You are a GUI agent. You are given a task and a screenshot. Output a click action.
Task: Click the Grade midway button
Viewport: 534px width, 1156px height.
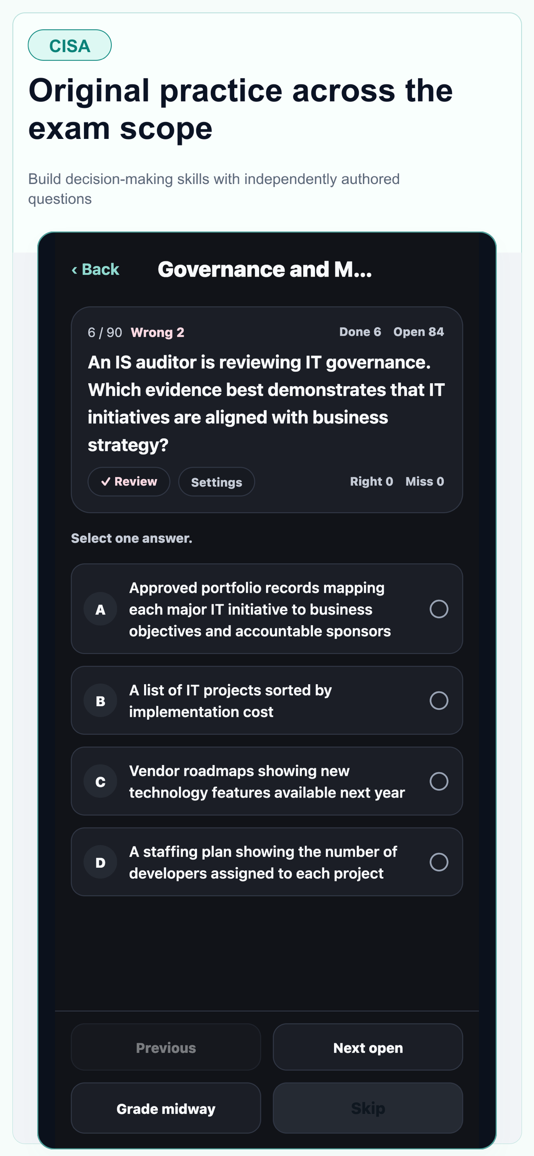(x=166, y=1108)
